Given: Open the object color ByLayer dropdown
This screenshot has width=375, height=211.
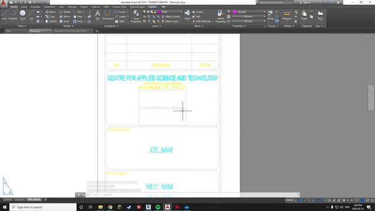Looking at the screenshot, I should (x=249, y=12).
